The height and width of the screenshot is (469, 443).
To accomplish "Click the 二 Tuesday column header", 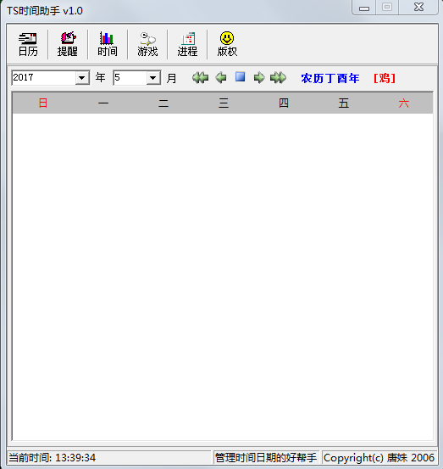I will pyautogui.click(x=163, y=103).
